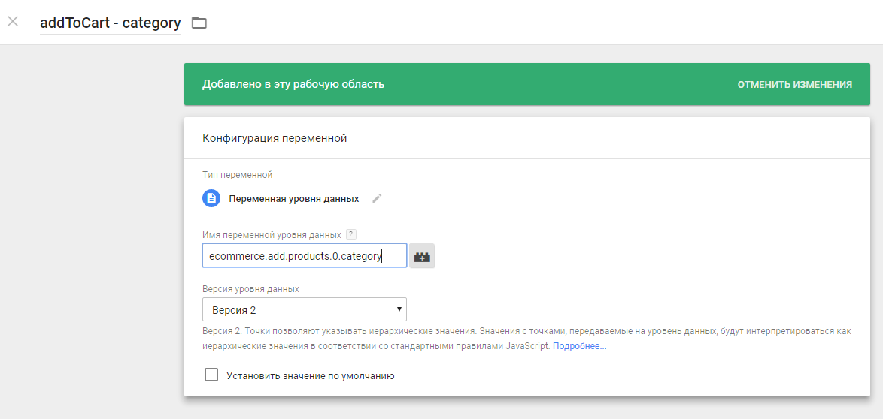
Task: Follow the Подробнее... link
Action: 579,346
